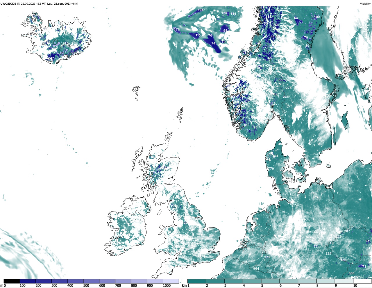
Task: Click the '144' visibility value on the map
Action: pyautogui.click(x=233, y=14)
